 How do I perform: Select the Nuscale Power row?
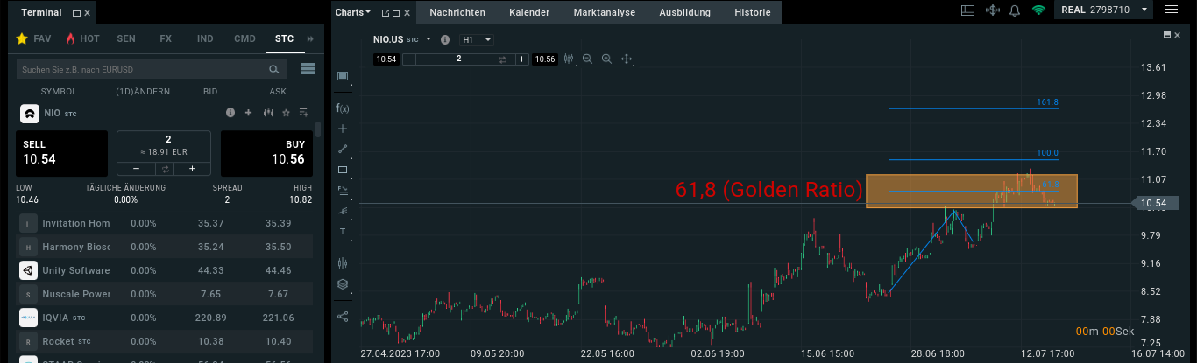click(165, 294)
